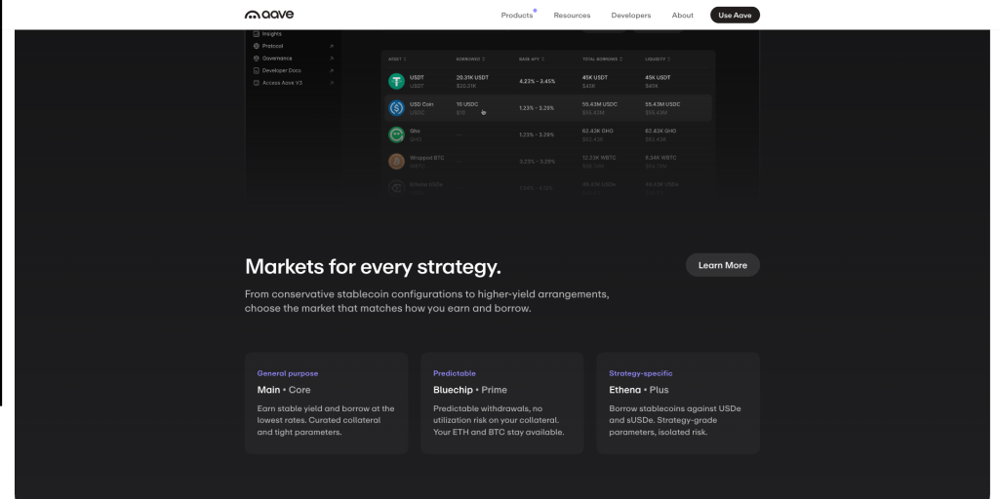999x499 pixels.
Task: Click the Use Aave button
Action: (735, 16)
